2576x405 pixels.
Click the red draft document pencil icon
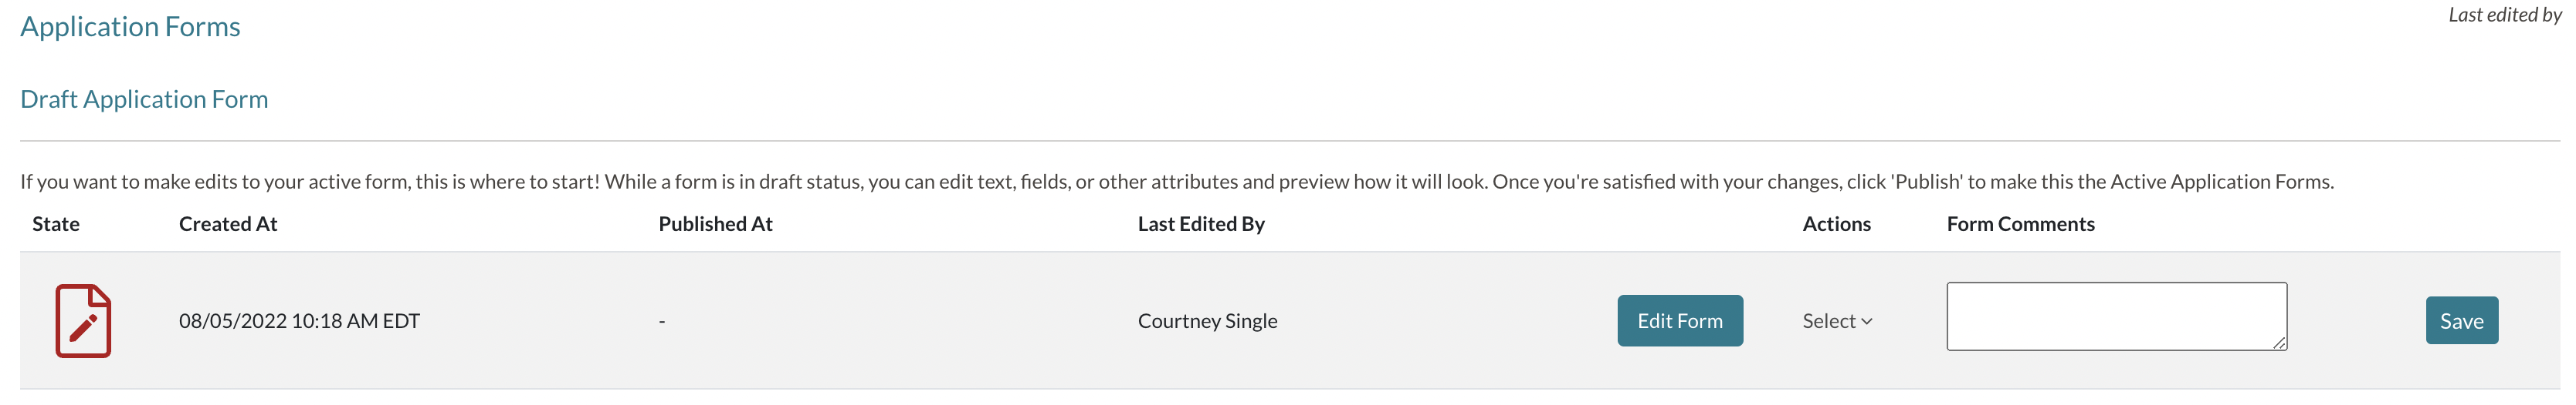pyautogui.click(x=83, y=320)
